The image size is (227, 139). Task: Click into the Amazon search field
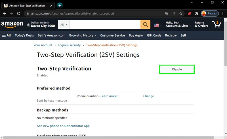105,24
